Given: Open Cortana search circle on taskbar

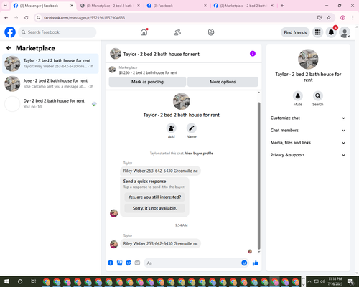Looking at the screenshot, I should [x=20, y=281].
